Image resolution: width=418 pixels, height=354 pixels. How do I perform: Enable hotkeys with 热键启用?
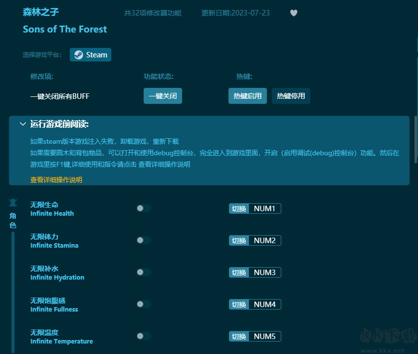(247, 96)
